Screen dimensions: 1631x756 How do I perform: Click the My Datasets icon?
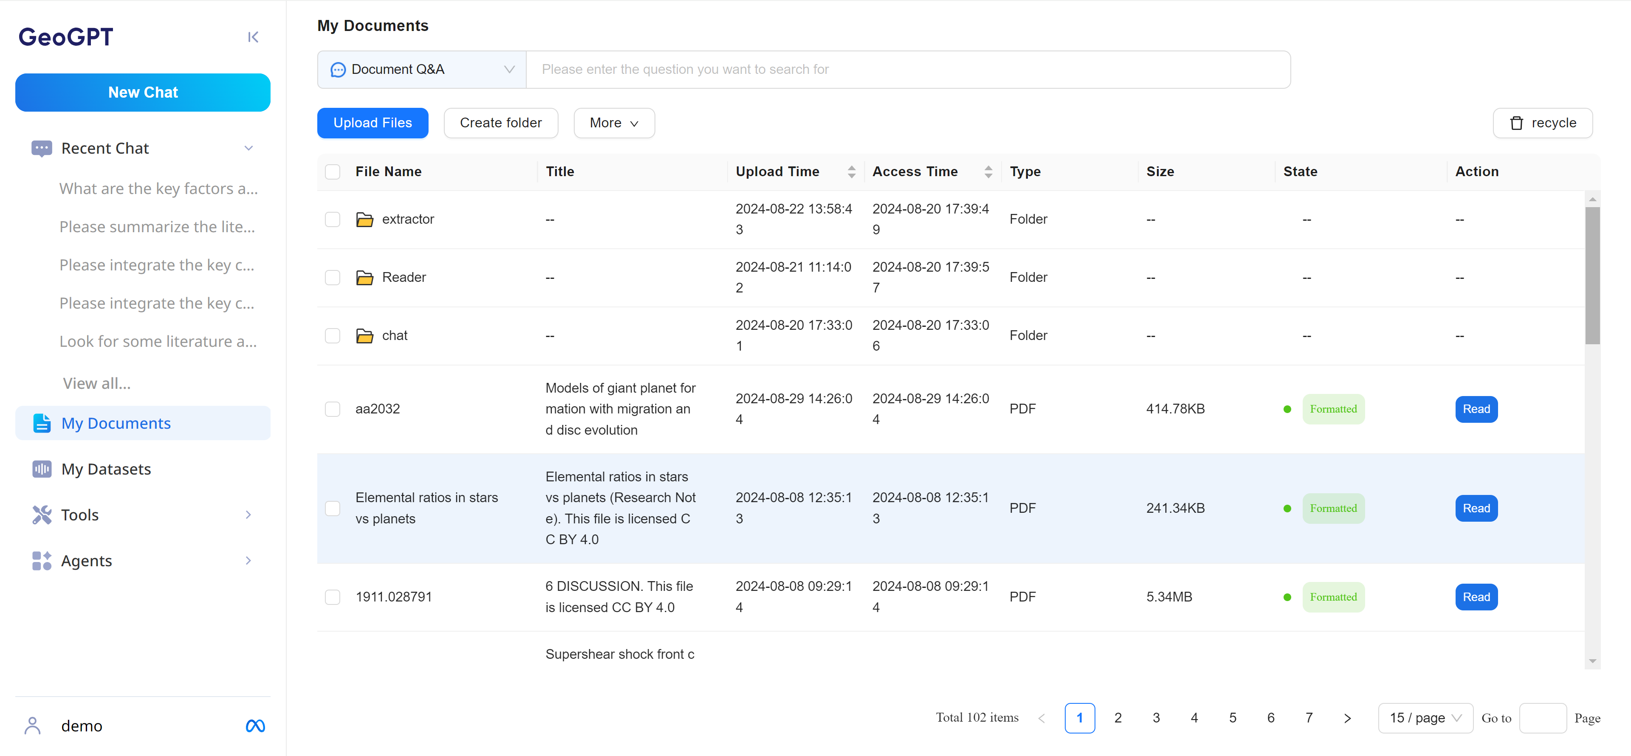[42, 469]
